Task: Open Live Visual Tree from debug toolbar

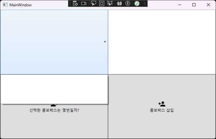Action: [x=75, y=3]
